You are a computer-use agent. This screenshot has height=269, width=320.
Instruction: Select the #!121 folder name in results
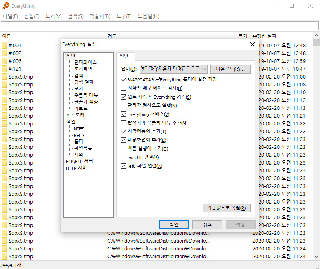point(15,69)
